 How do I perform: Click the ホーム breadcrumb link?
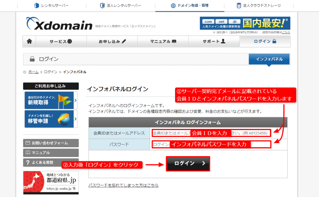pyautogui.click(x=33, y=72)
